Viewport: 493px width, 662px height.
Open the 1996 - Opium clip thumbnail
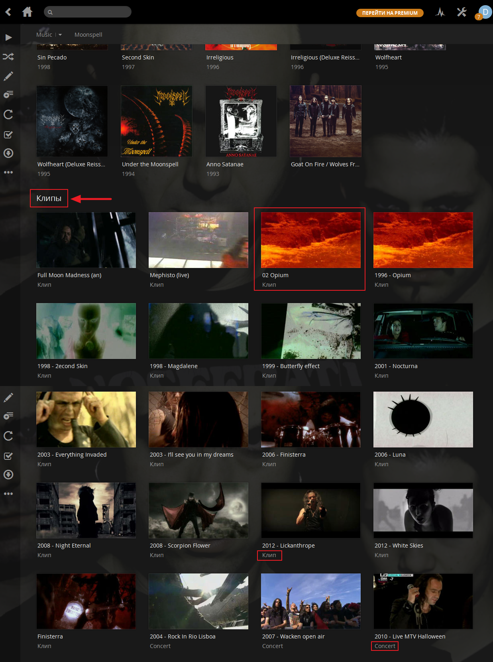click(423, 240)
